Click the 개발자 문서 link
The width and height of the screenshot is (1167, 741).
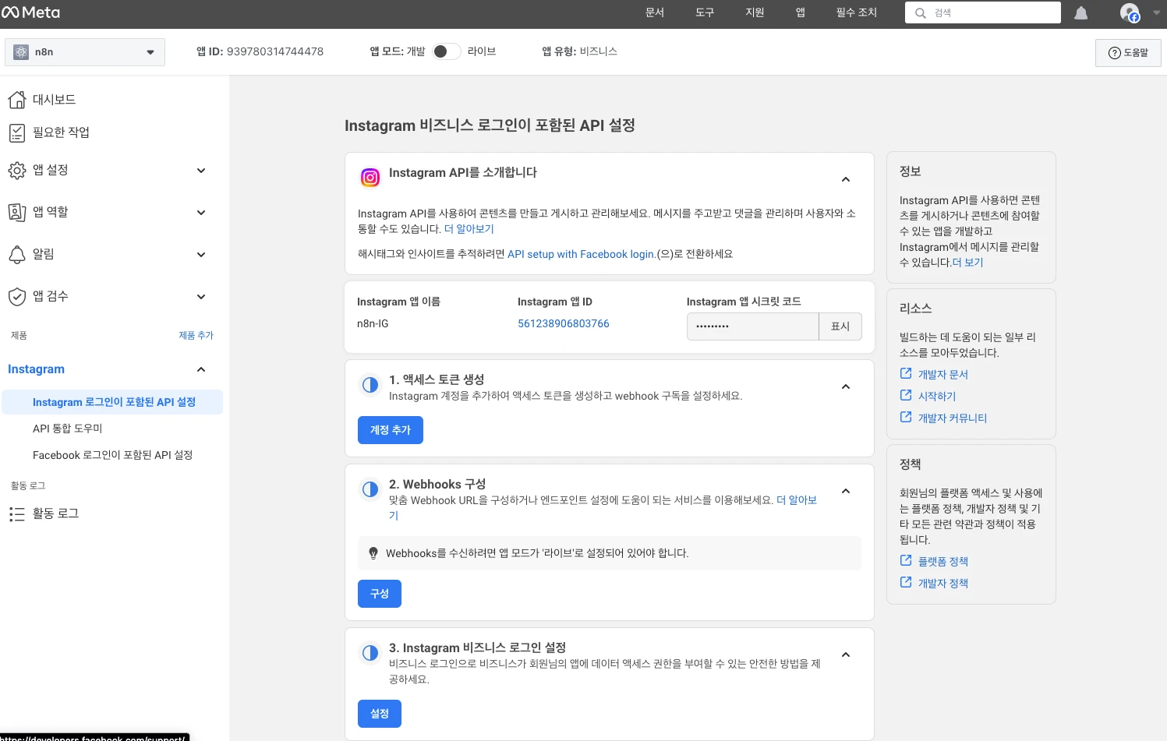(943, 375)
